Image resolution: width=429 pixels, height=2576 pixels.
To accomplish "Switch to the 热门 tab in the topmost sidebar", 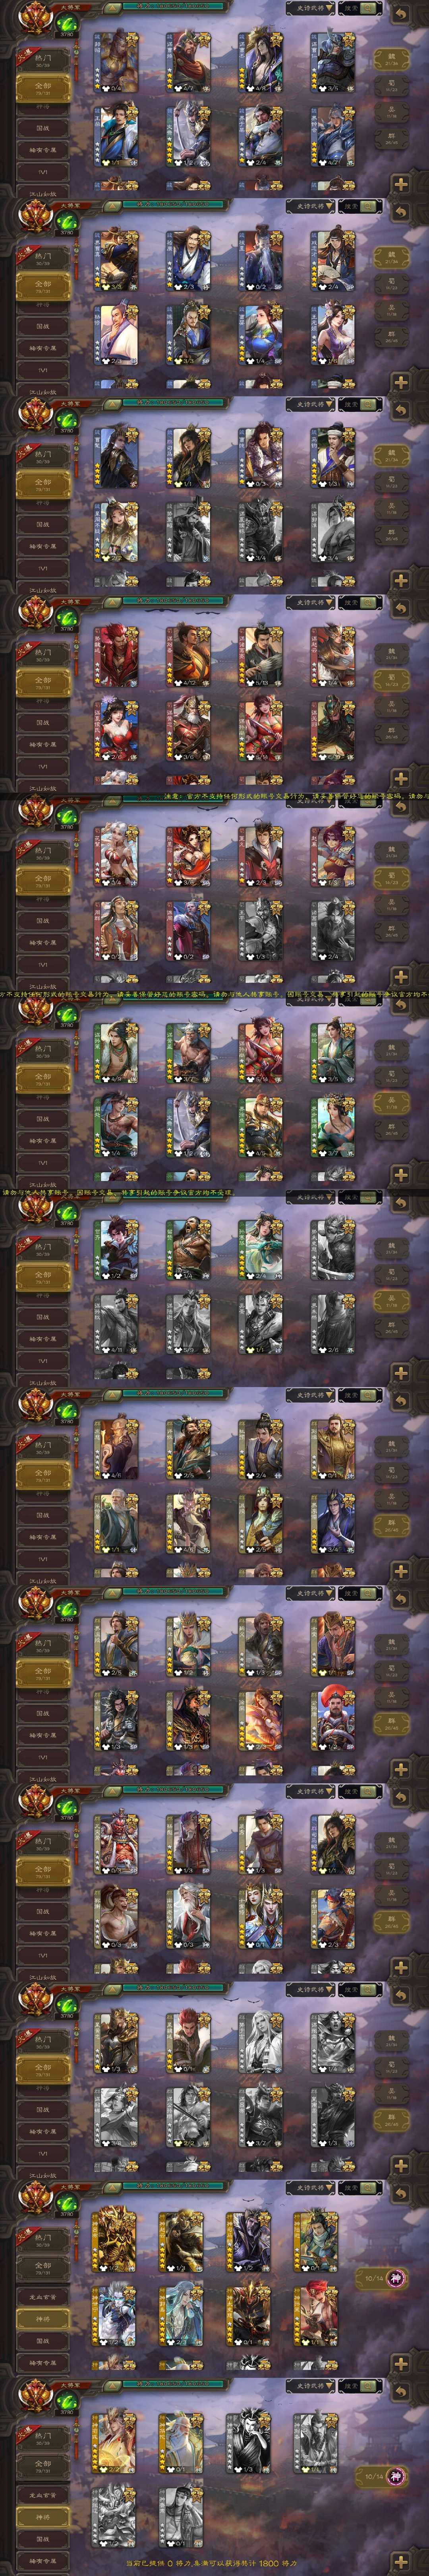I will [43, 61].
